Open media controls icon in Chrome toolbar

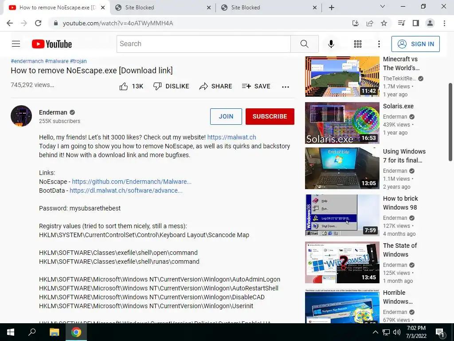401,23
